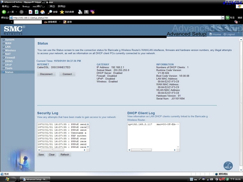The image size is (243, 182).
Task: Open the DDNS sidebar section
Action: click(x=9, y=61)
